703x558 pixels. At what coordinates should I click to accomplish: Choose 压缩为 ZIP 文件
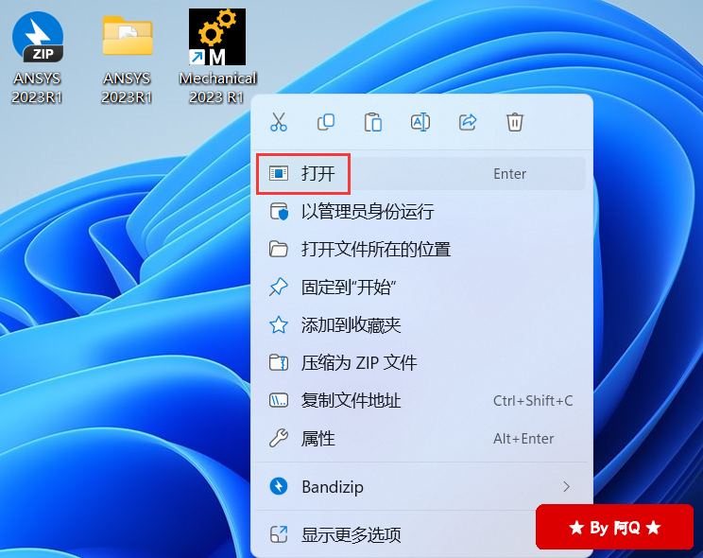420,363
